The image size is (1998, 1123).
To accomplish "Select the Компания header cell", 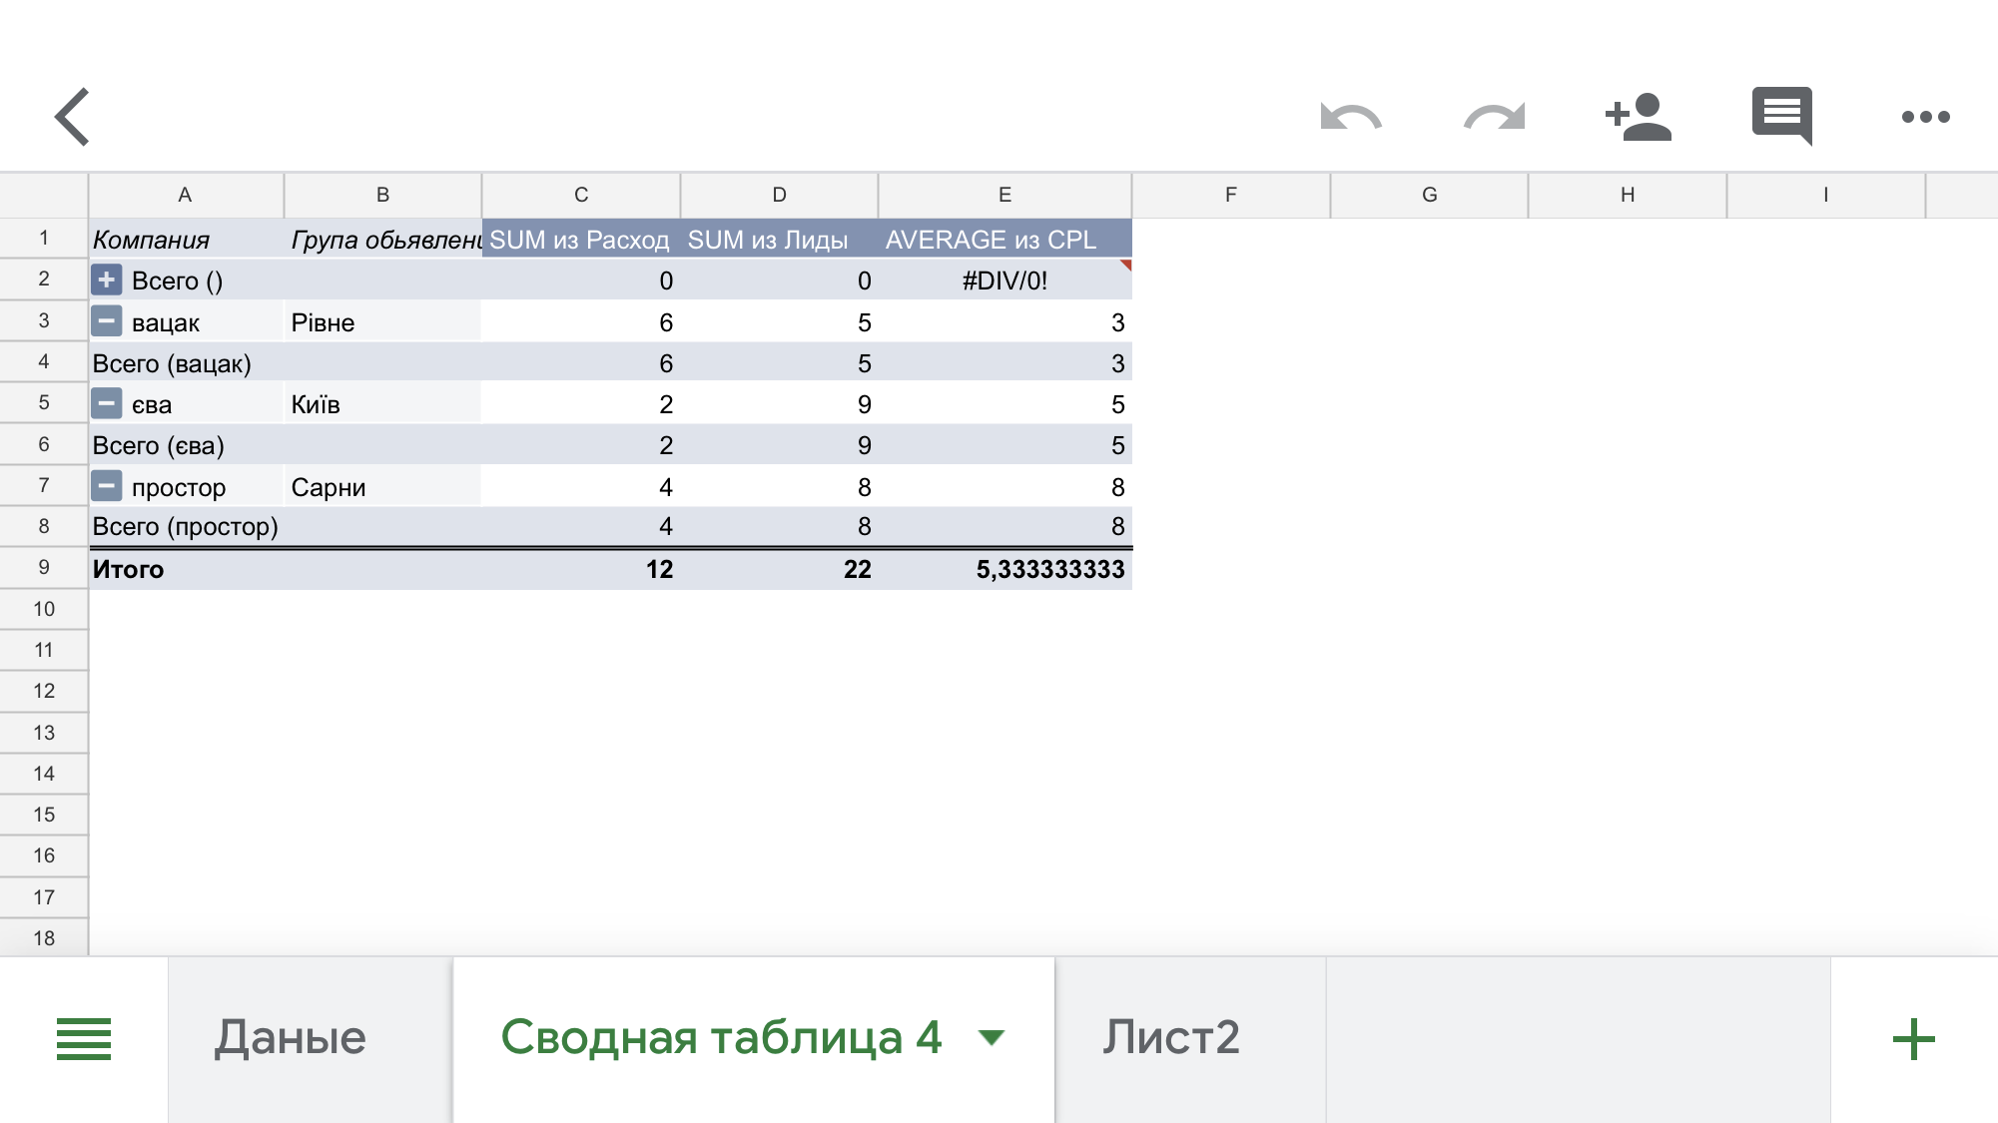I will [x=186, y=240].
